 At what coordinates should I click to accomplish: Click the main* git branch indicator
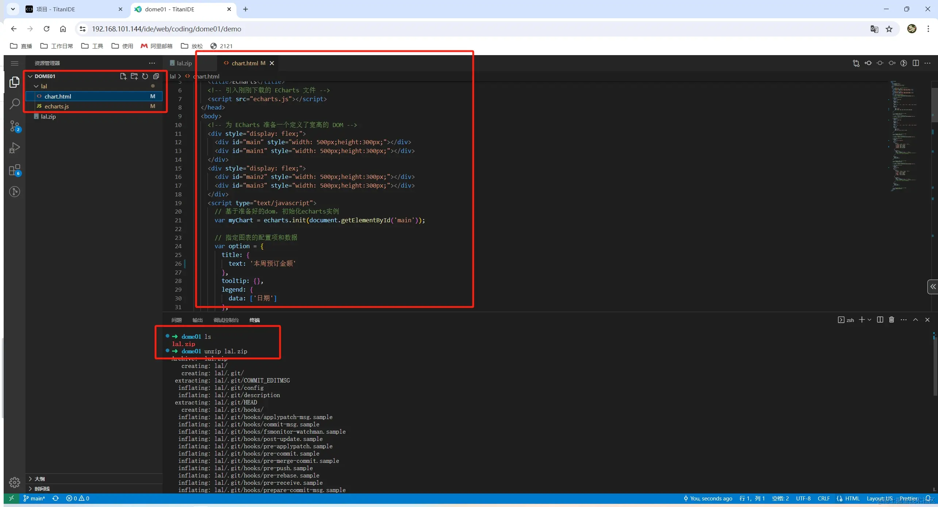point(34,498)
